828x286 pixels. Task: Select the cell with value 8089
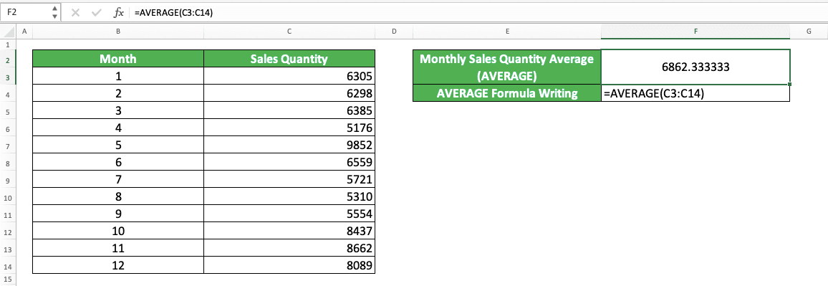tap(289, 265)
